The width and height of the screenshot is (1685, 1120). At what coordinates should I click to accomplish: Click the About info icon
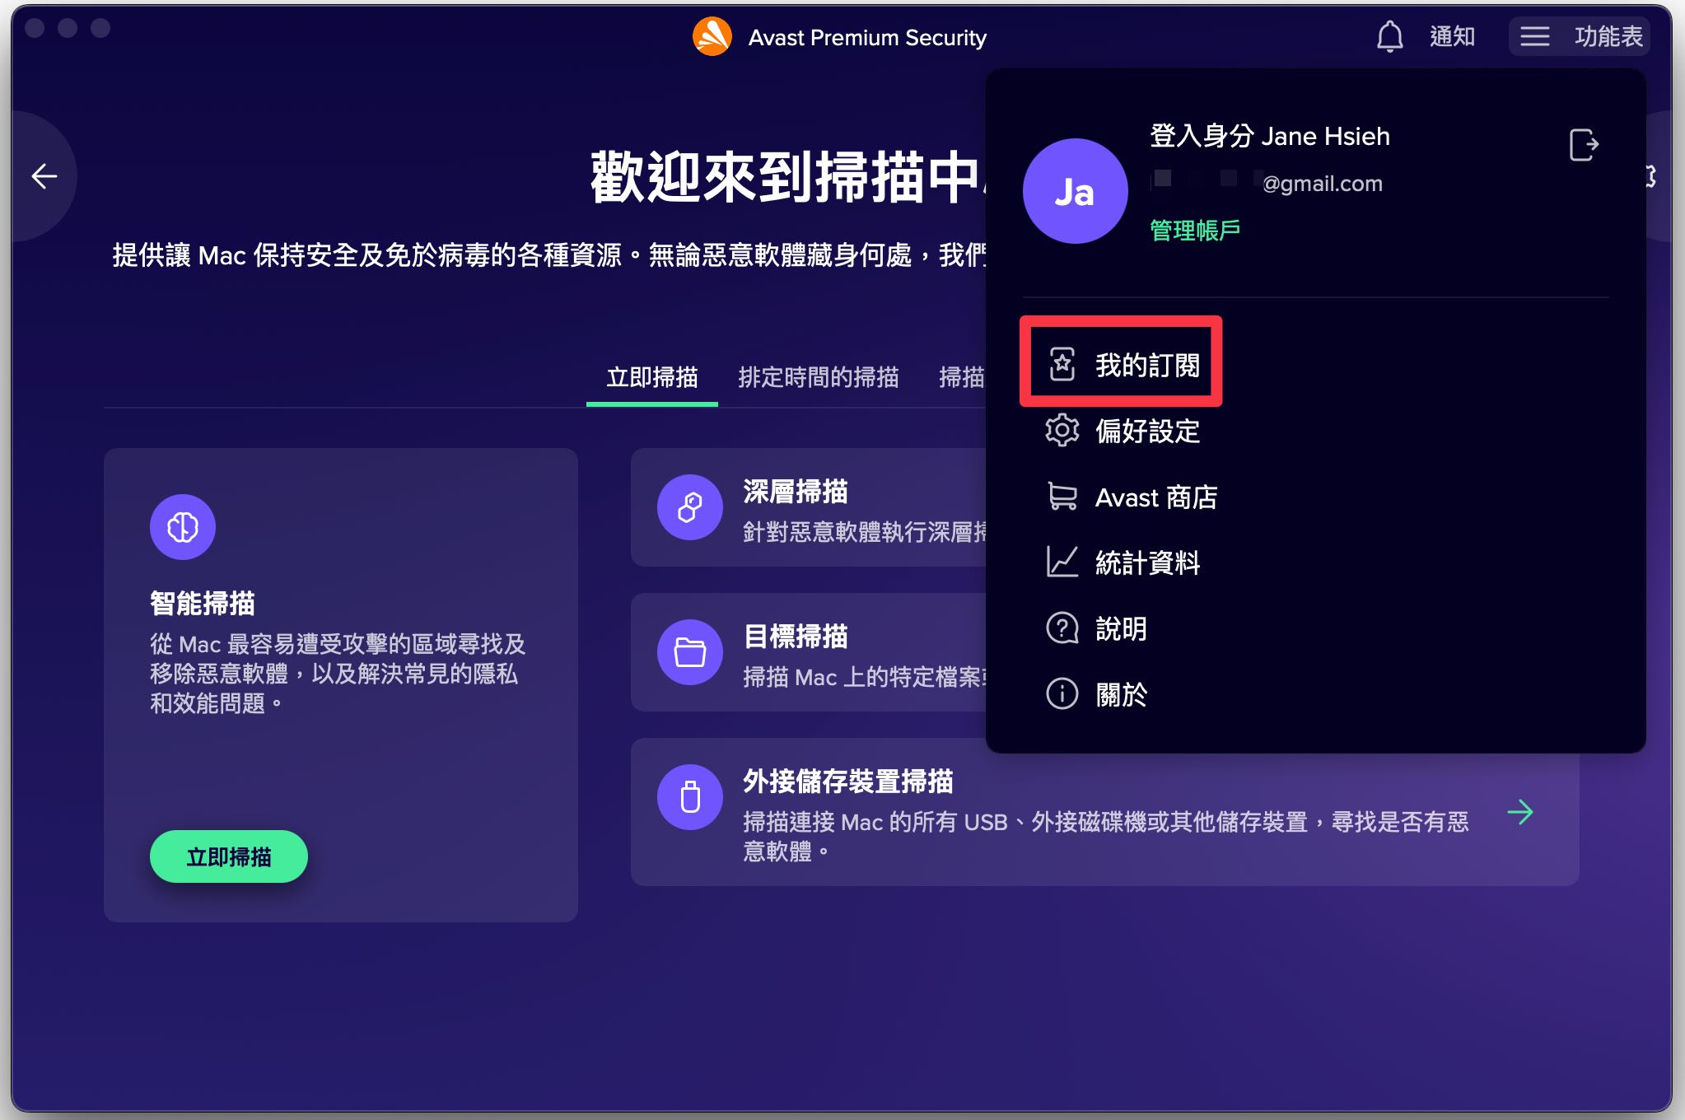(x=1062, y=693)
